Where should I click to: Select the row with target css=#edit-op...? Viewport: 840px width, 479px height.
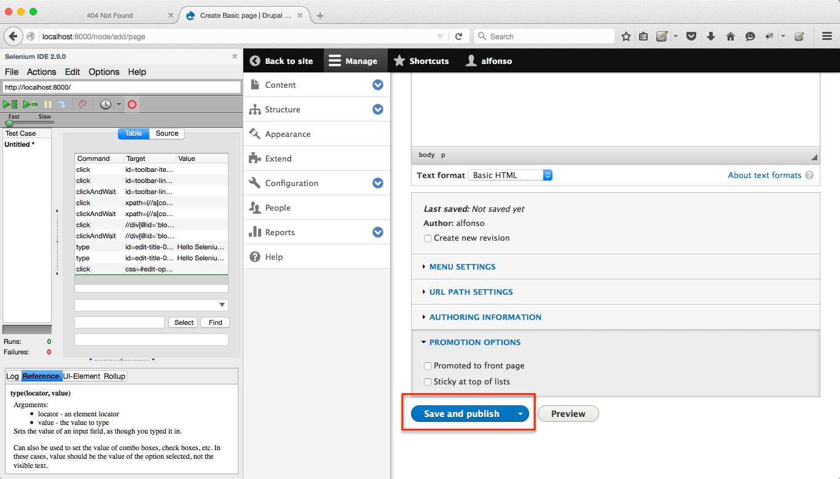pos(151,269)
